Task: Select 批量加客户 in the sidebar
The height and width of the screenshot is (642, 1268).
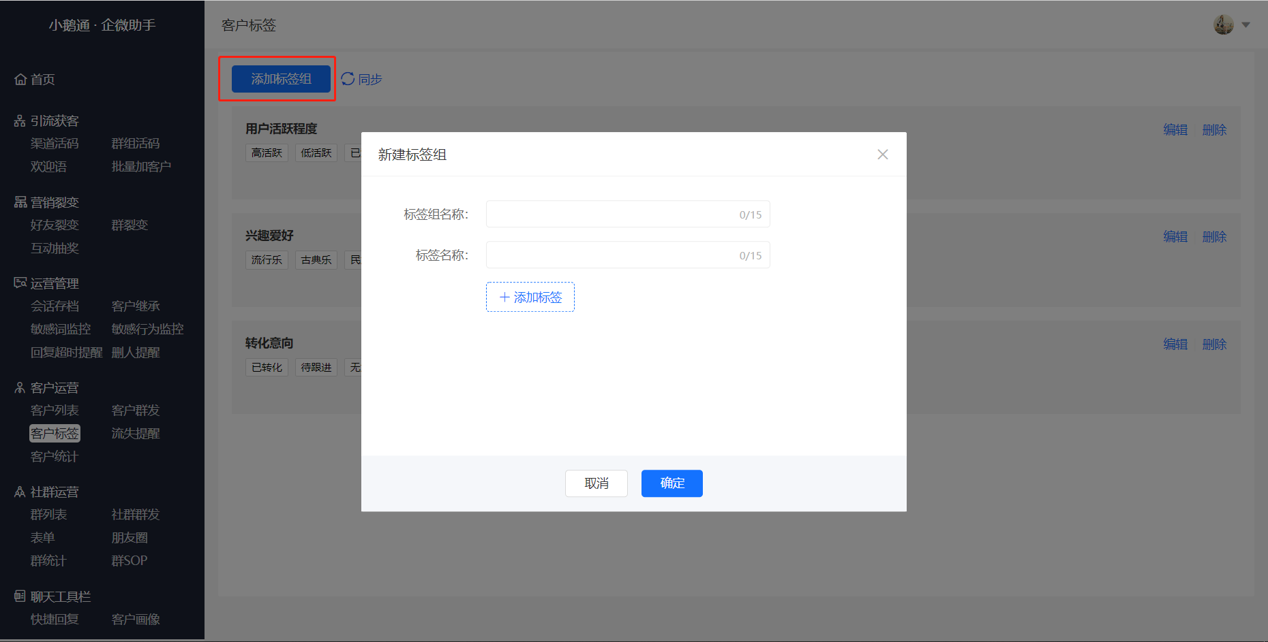Action: click(141, 167)
